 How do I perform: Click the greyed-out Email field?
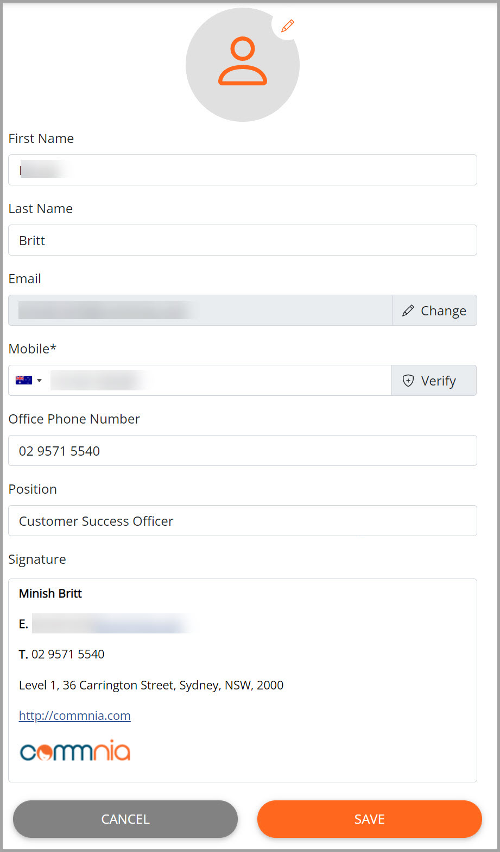point(200,310)
